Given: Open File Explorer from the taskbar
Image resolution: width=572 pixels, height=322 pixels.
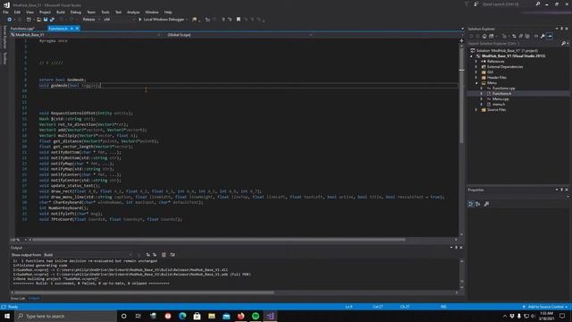Looking at the screenshot, I should tap(212, 316).
